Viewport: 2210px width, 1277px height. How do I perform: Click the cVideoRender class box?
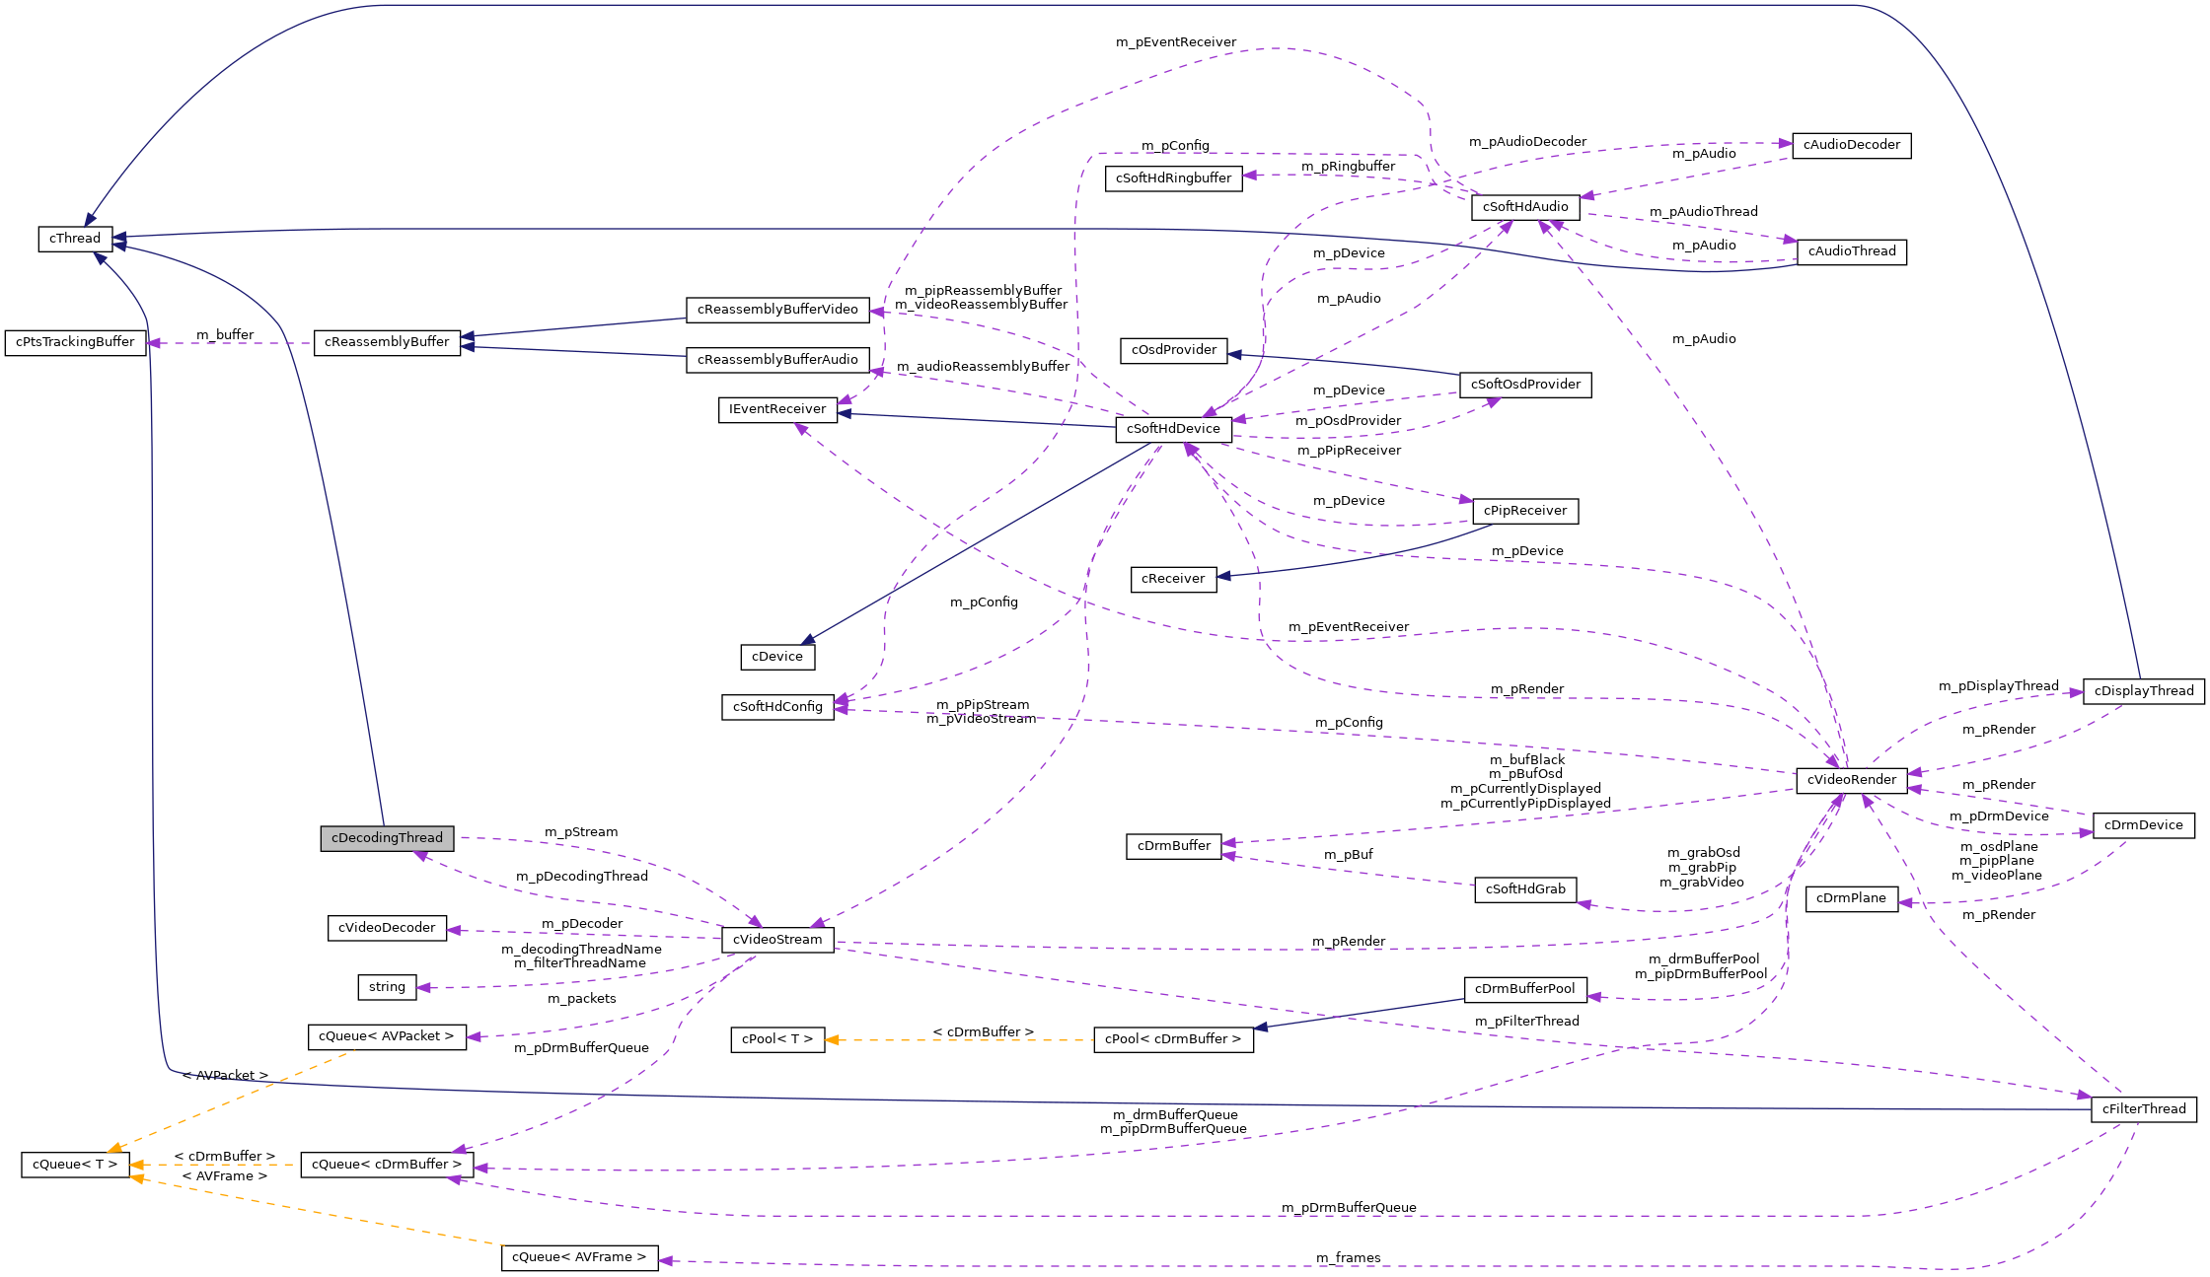pyautogui.click(x=1853, y=779)
